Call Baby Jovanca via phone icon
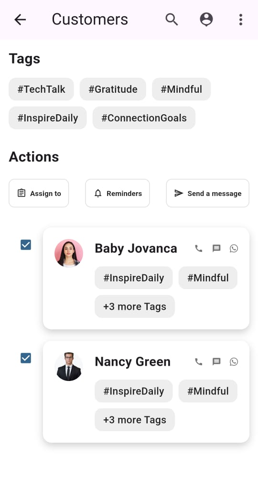This screenshot has width=258, height=490. pyautogui.click(x=199, y=249)
